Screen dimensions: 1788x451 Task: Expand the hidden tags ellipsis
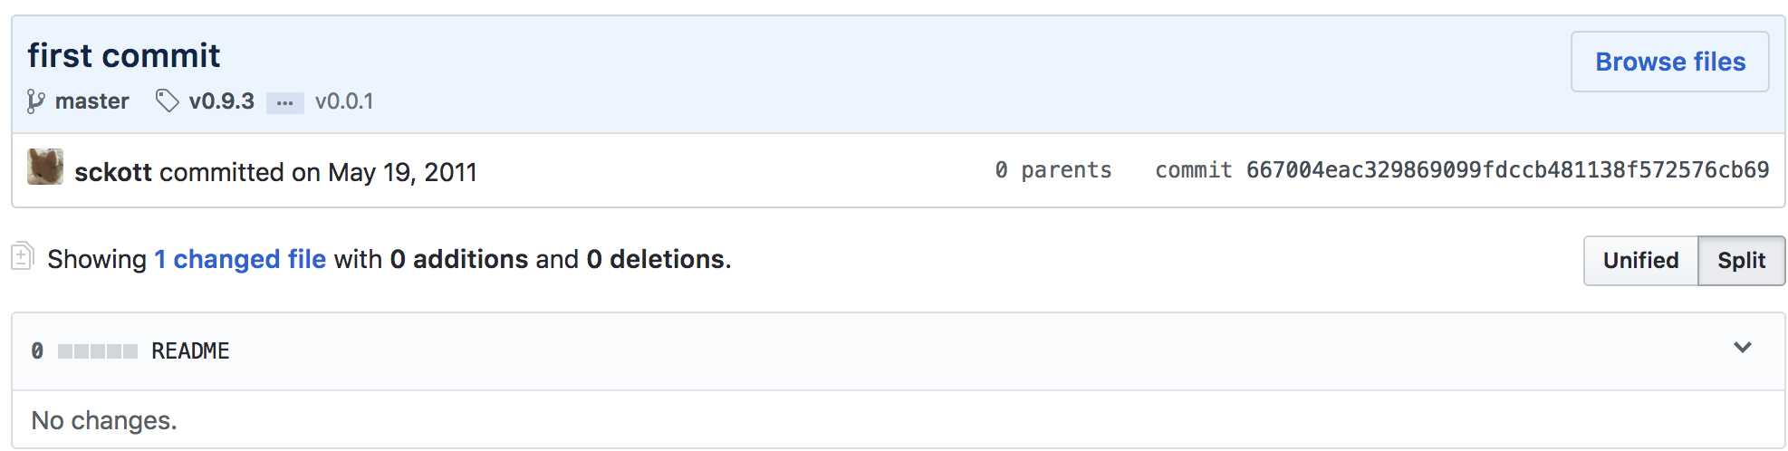point(284,102)
